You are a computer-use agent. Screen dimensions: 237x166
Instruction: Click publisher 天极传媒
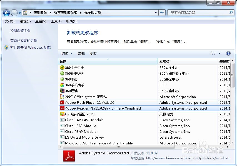(x=166, y=114)
